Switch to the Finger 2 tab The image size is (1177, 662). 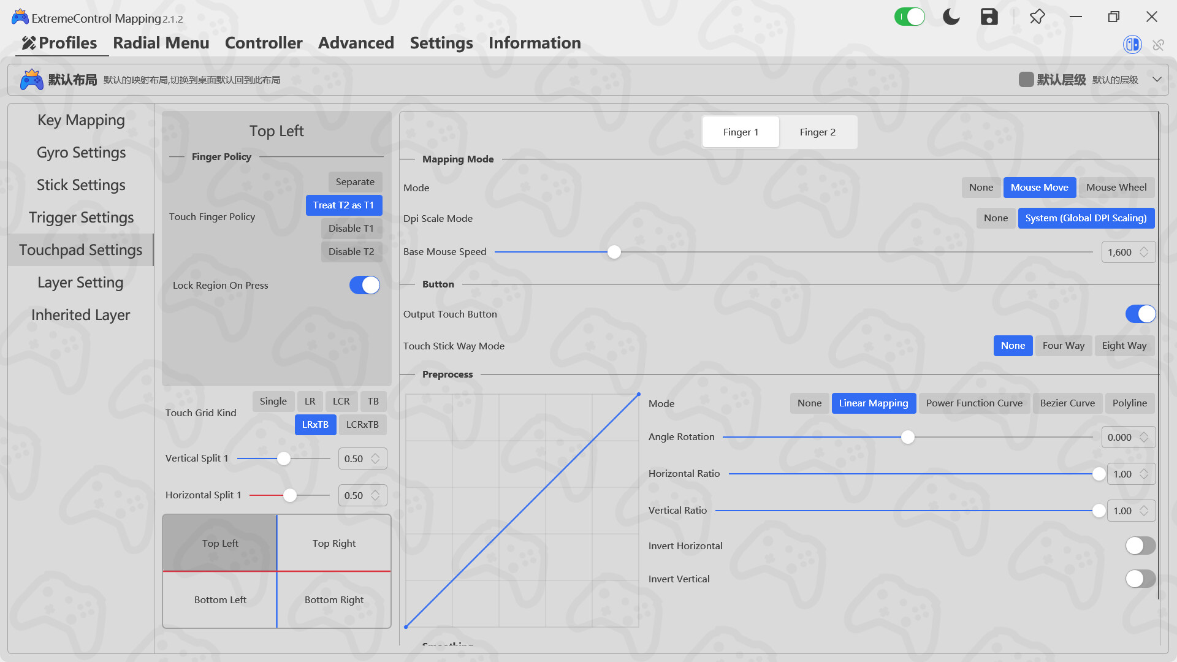click(x=818, y=131)
